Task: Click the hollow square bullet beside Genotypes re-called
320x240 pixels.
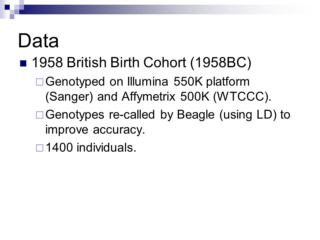Action: coord(40,115)
